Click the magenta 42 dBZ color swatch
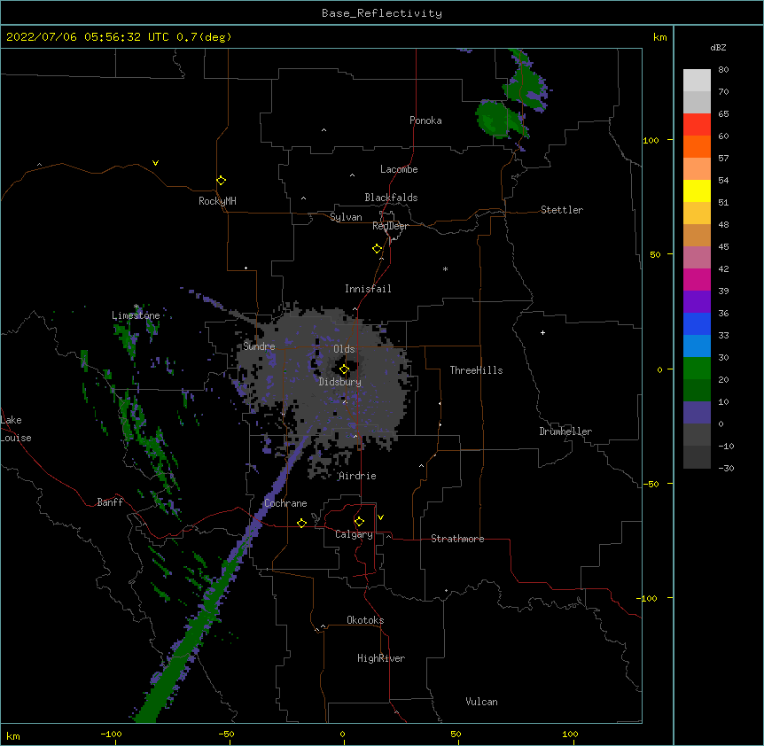Image resolution: width=764 pixels, height=746 pixels. click(697, 279)
